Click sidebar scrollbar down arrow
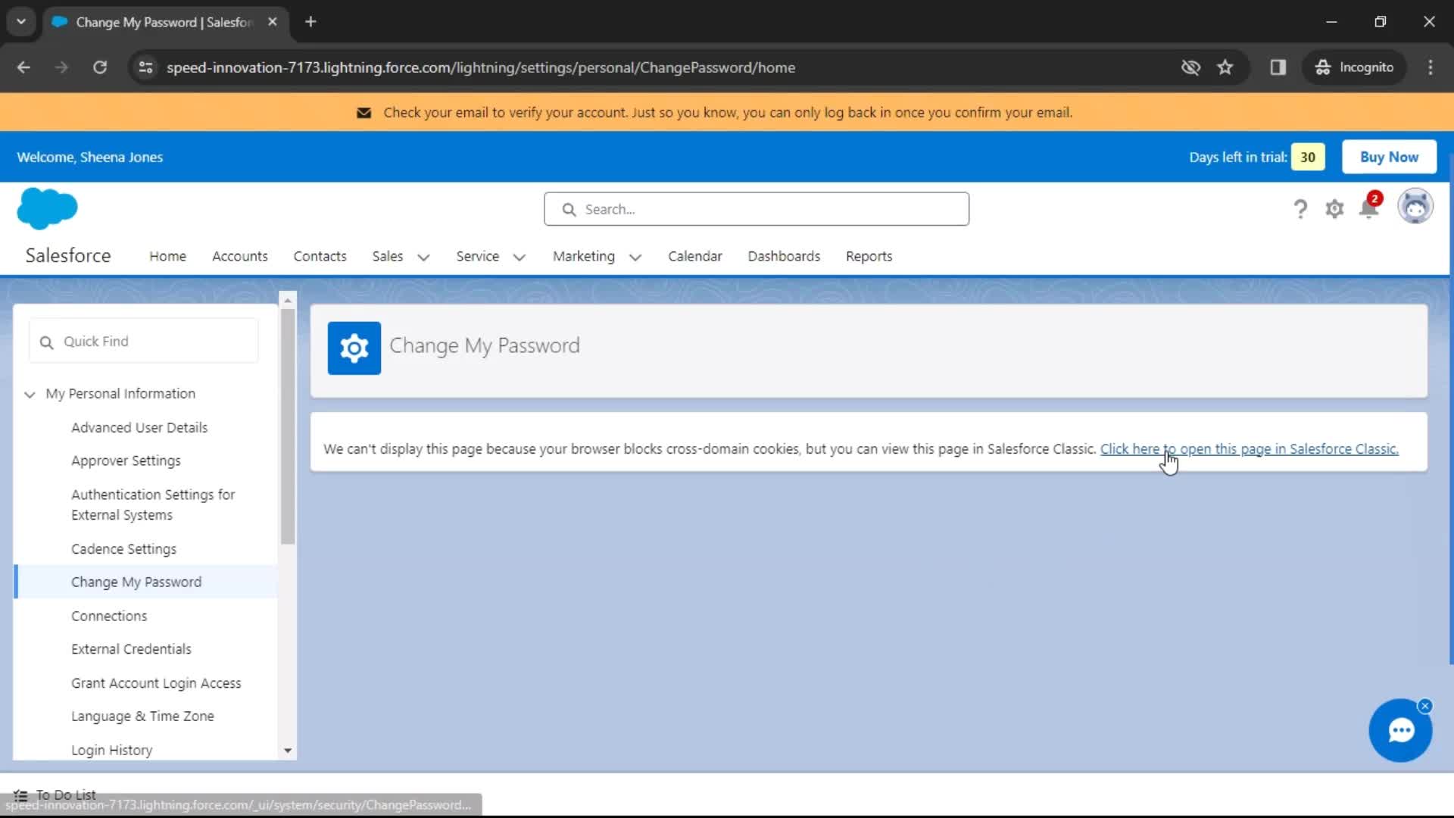 288,751
